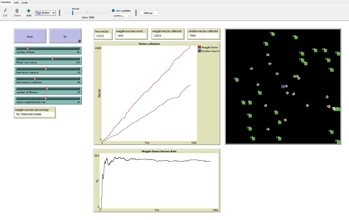Open the Button widget type dropdown
This screenshot has width=349, height=220.
(46, 13)
